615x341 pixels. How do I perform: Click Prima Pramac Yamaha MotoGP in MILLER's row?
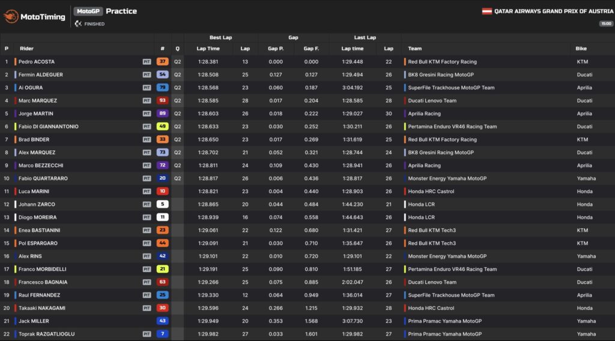pos(445,321)
